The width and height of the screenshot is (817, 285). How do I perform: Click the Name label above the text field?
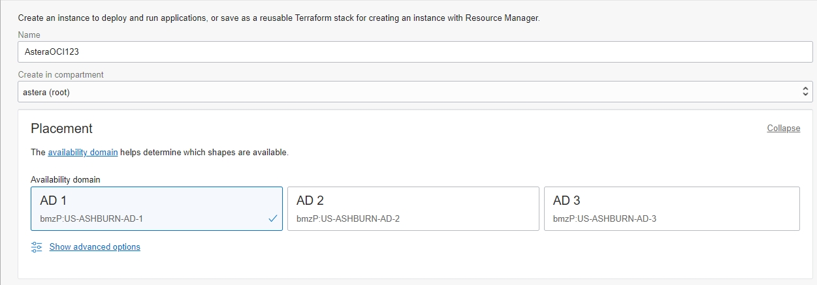tap(29, 35)
